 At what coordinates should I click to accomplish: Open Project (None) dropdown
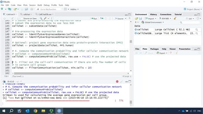pyautogui.click(x=193, y=9)
